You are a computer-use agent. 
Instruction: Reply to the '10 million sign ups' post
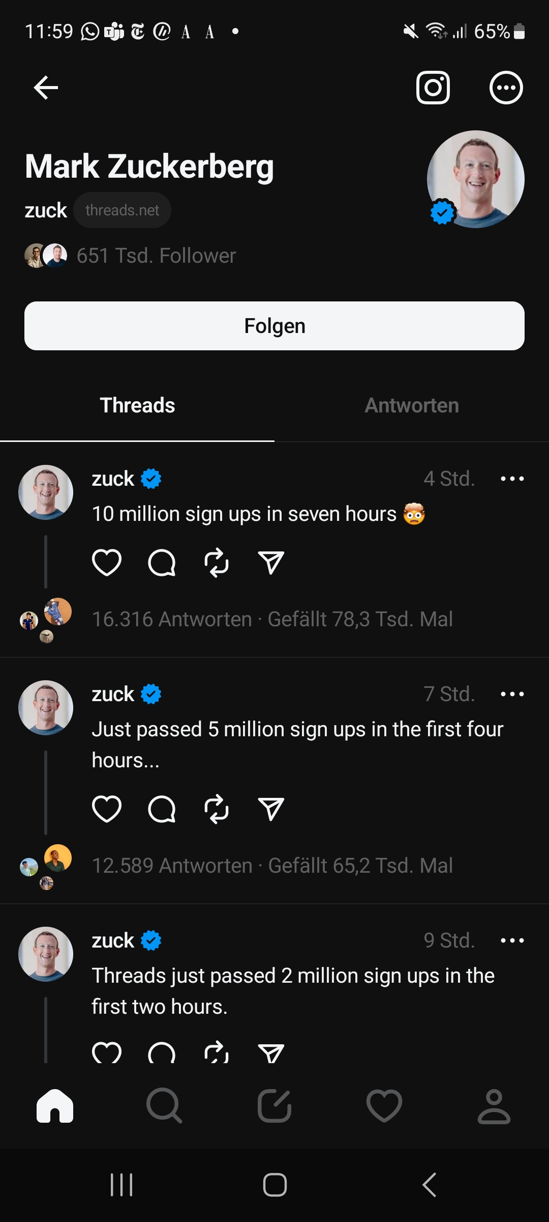point(162,563)
